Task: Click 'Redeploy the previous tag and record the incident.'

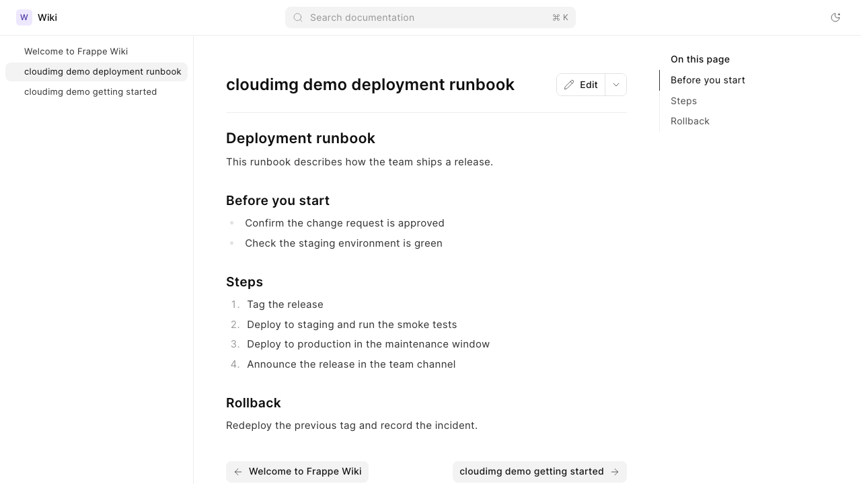Action: 352,426
